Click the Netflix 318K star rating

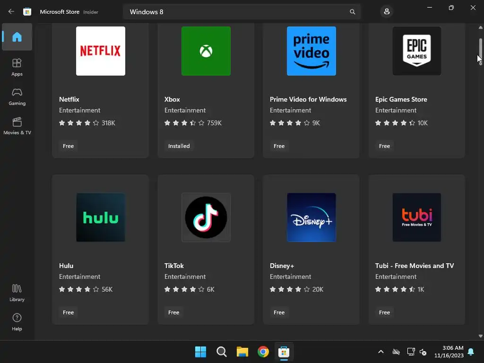(x=87, y=123)
